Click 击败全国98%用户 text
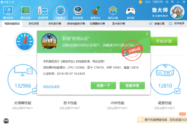Image resolution: width=187 pixels, height=125 pixels. 23,108
